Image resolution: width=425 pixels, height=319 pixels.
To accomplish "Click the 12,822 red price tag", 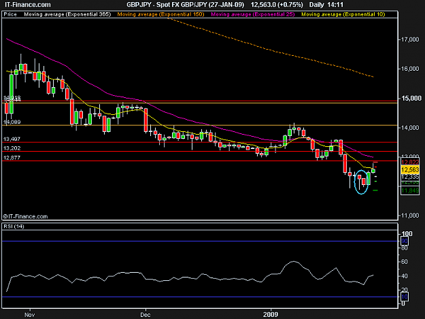I will [410, 162].
